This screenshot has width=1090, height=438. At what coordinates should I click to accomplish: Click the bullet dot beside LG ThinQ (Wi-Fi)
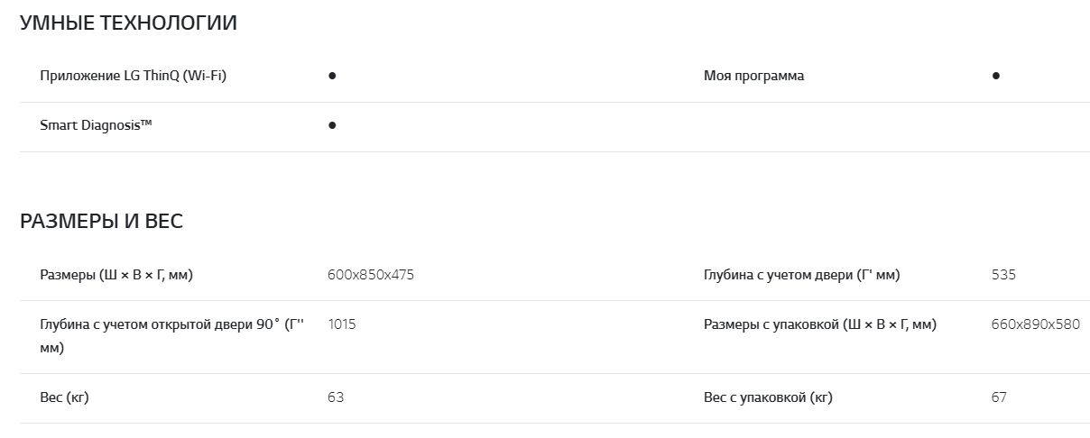[x=332, y=77]
